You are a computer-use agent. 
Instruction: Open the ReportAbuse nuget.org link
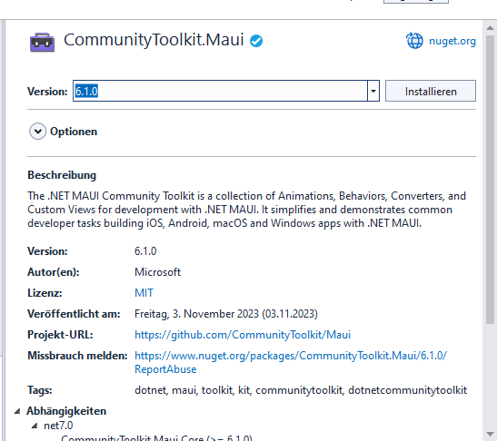(x=291, y=362)
